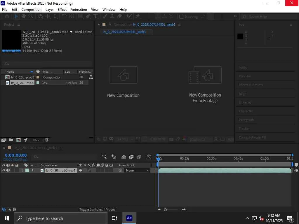Select the Rotation tool in the toolbar
Image resolution: width=299 pixels, height=224 pixels.
coord(64,17)
